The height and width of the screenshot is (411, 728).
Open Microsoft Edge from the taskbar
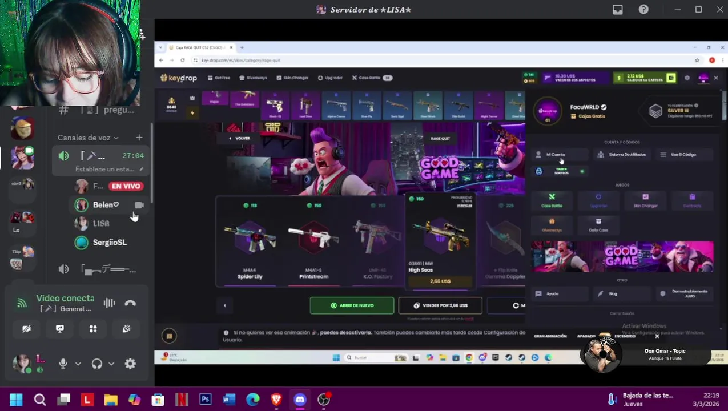(x=253, y=400)
